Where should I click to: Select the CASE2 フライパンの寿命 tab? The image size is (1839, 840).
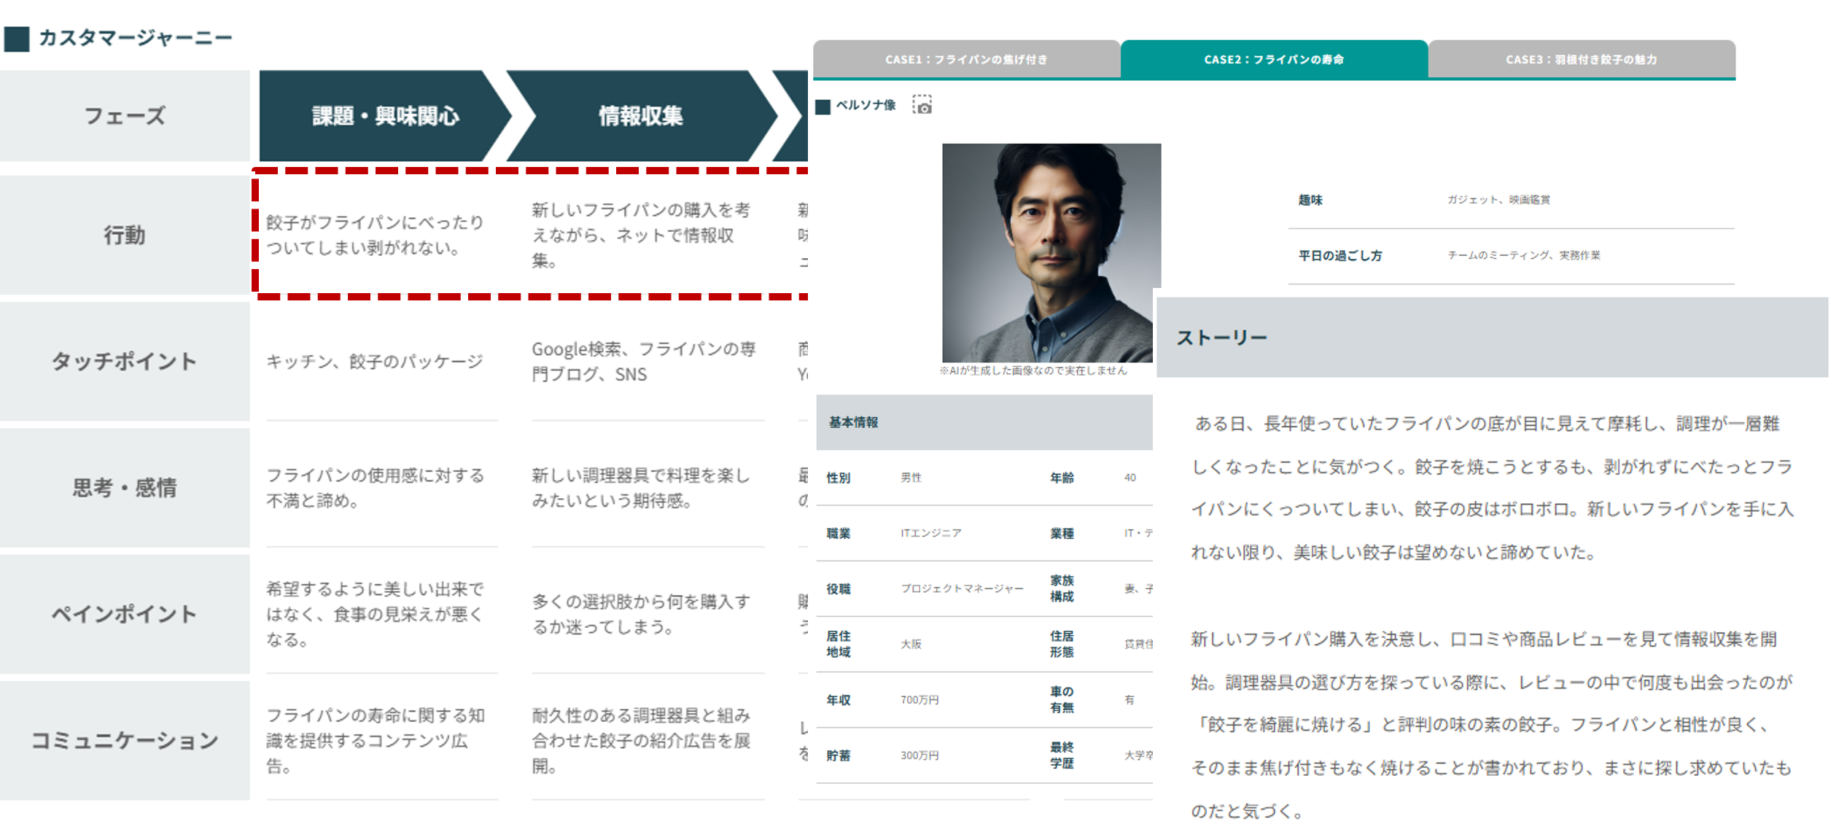coord(1273,59)
